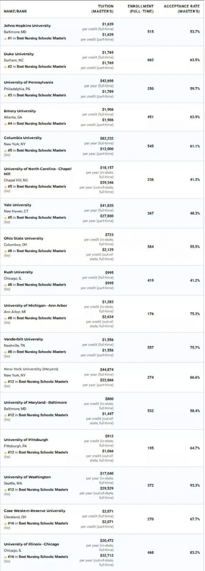This screenshot has width=205, height=571.
Task: Click the rank badge icon for Vanderbilt University
Action: point(5,352)
